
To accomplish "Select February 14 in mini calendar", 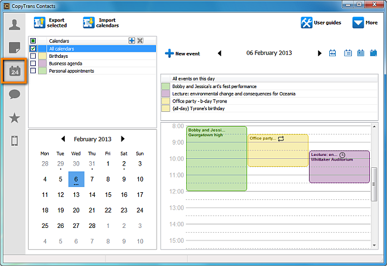I will coord(92,195).
